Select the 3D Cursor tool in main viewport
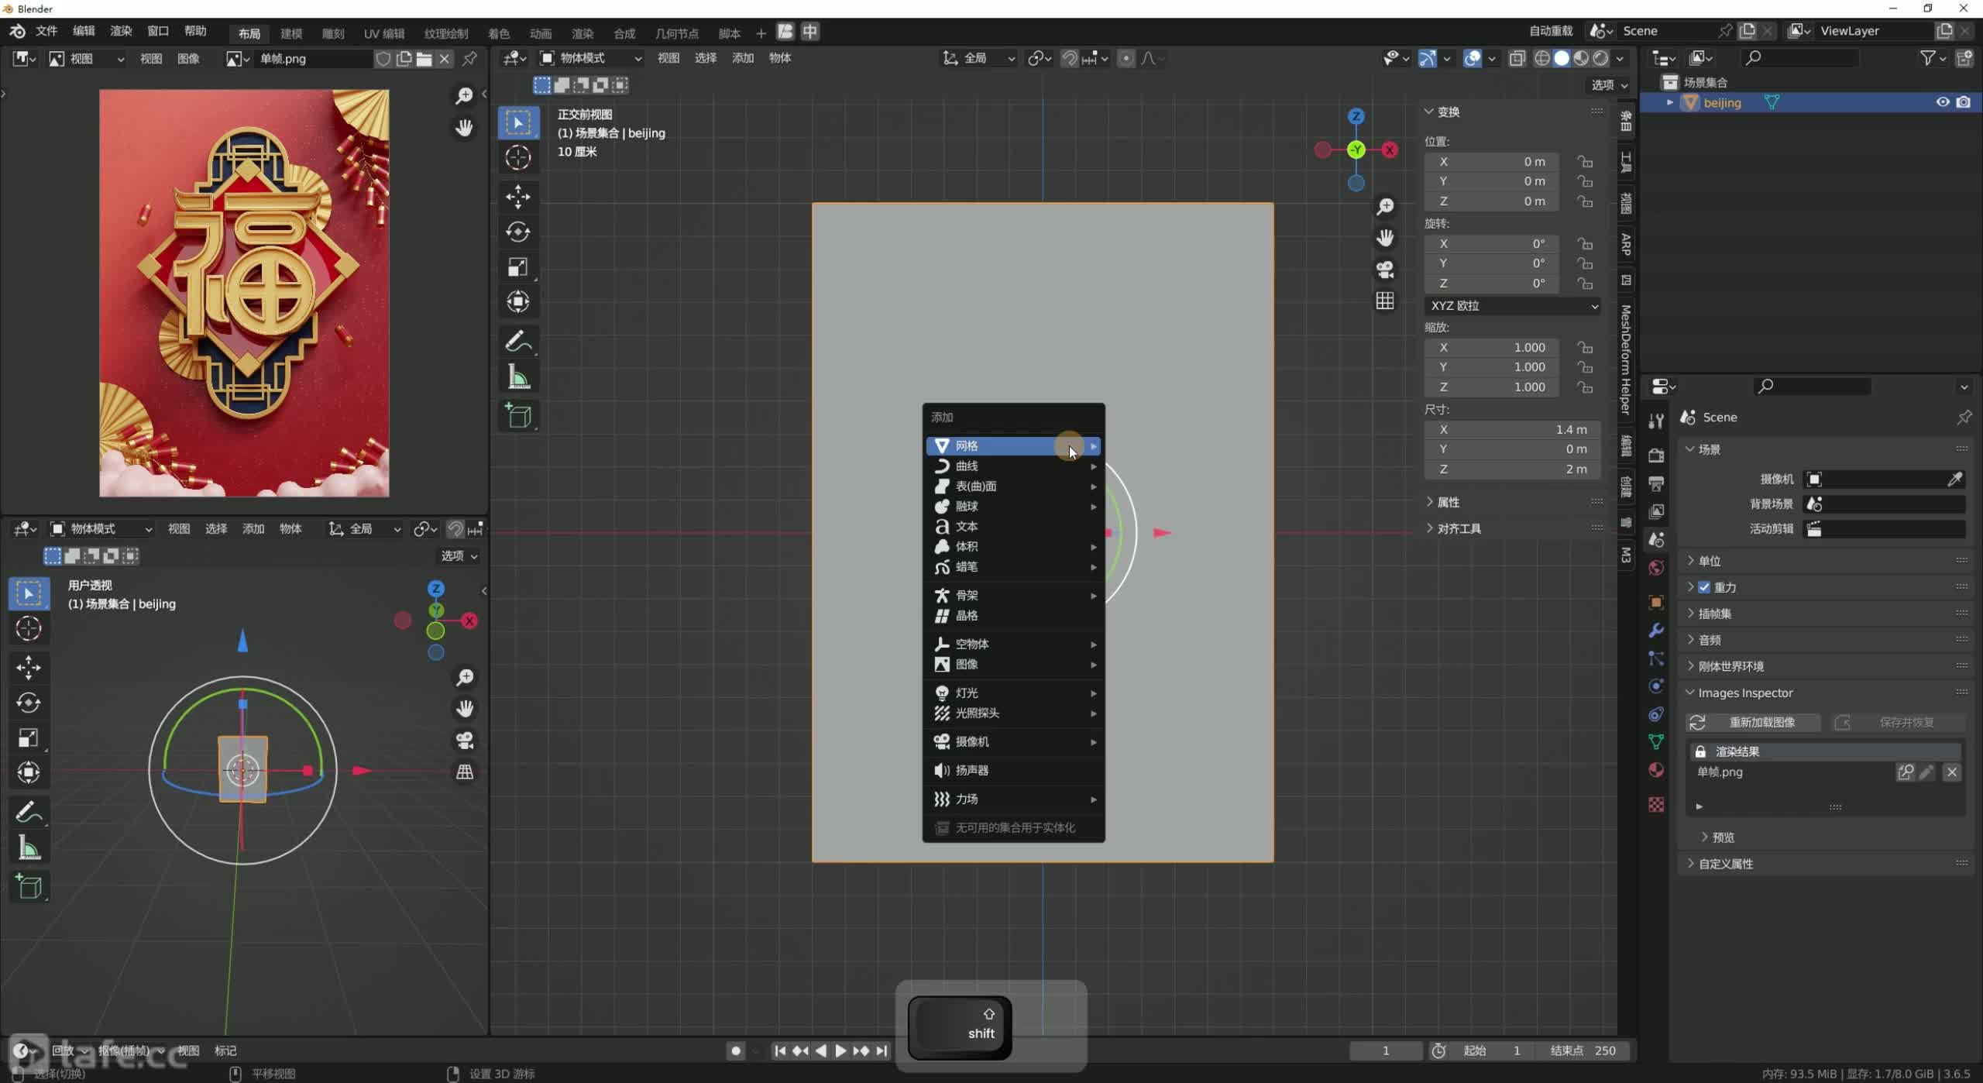Image resolution: width=1983 pixels, height=1083 pixels. [518, 158]
